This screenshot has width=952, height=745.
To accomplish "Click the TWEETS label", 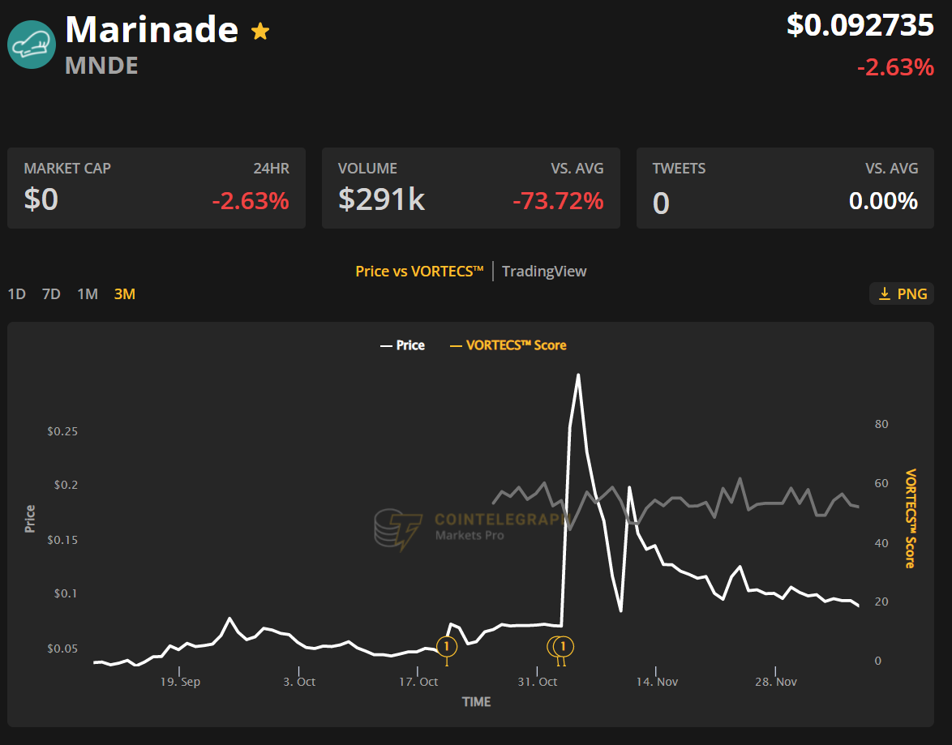I will tap(679, 168).
